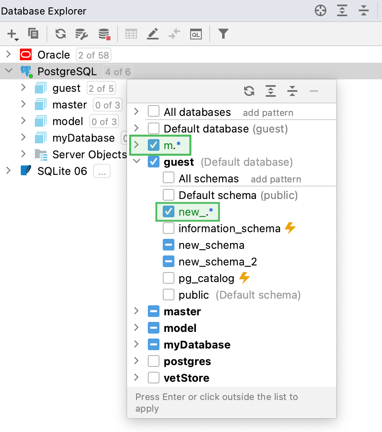
Task: Click the Duplicate data source icon
Action: (x=33, y=34)
